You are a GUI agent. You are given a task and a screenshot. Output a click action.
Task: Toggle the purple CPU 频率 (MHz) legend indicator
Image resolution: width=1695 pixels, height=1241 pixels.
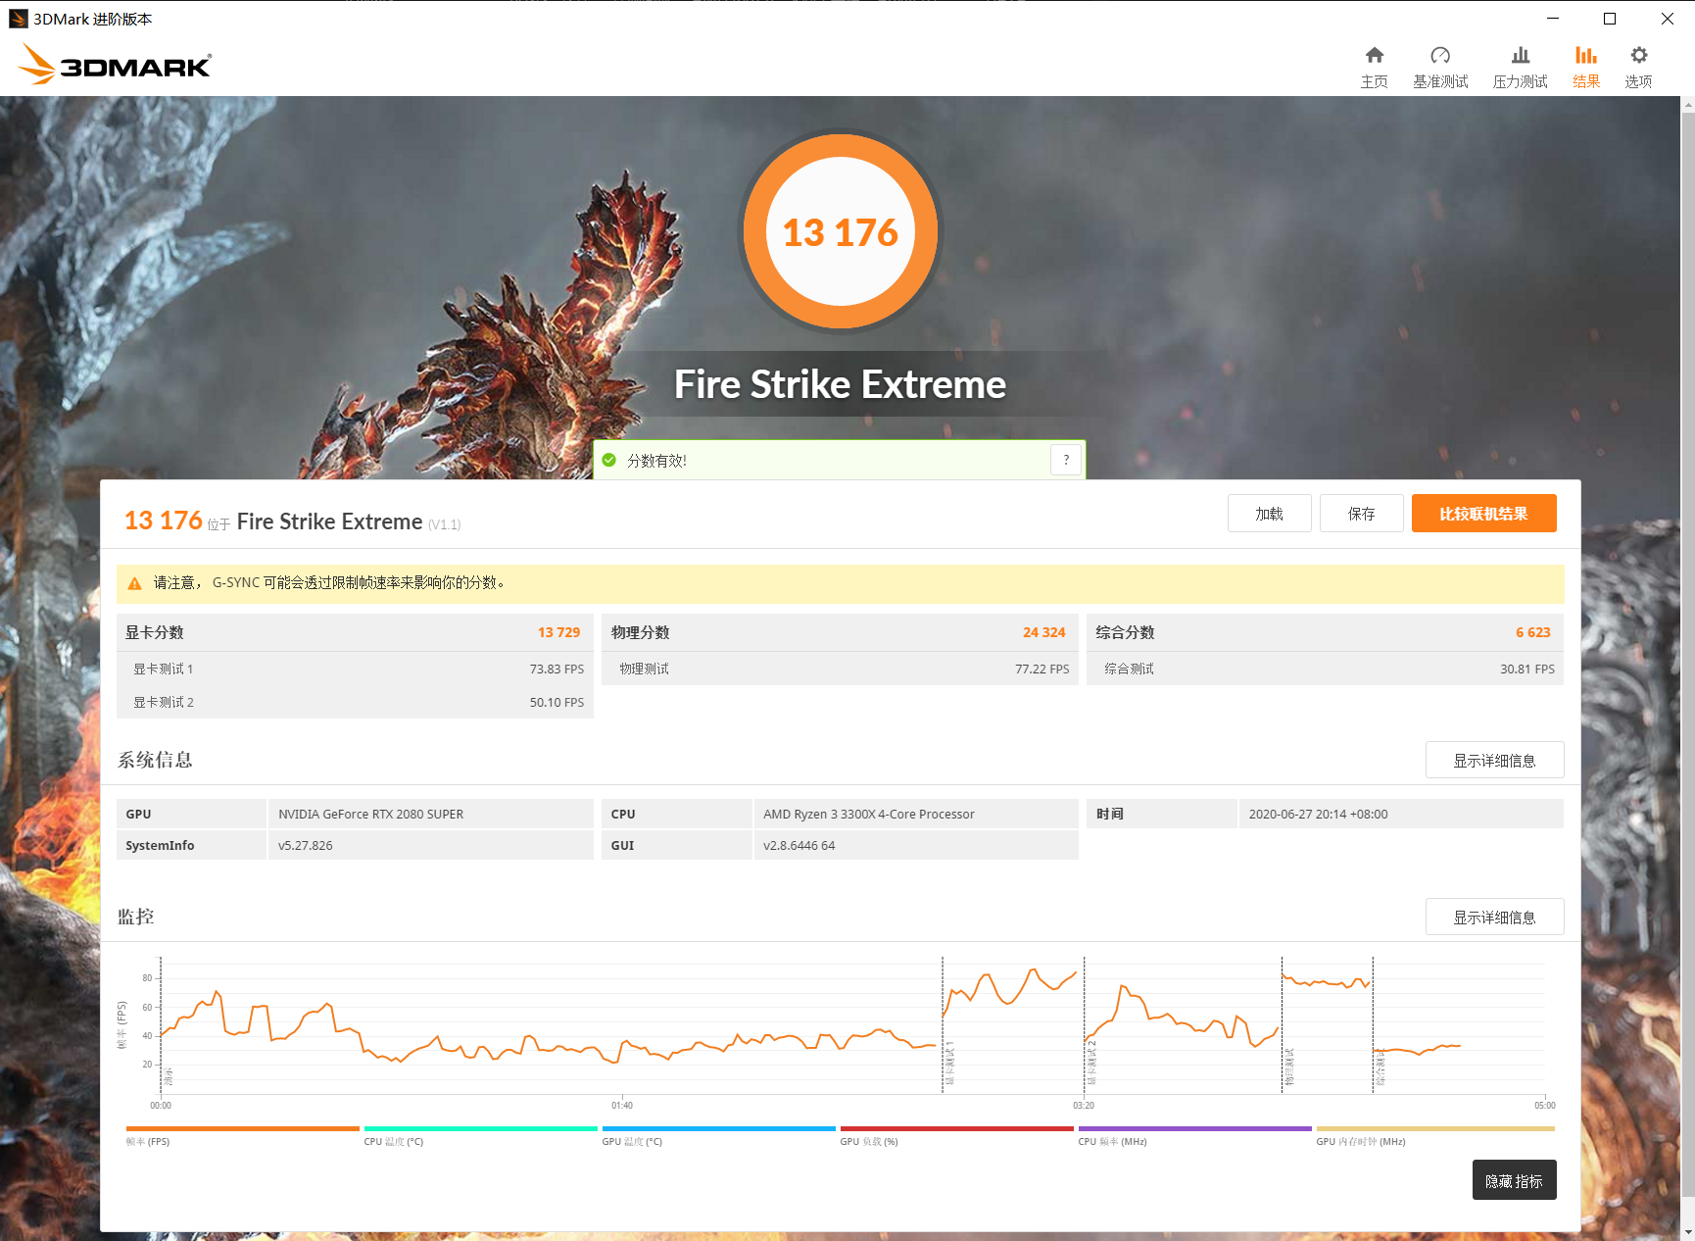coord(1194,1135)
